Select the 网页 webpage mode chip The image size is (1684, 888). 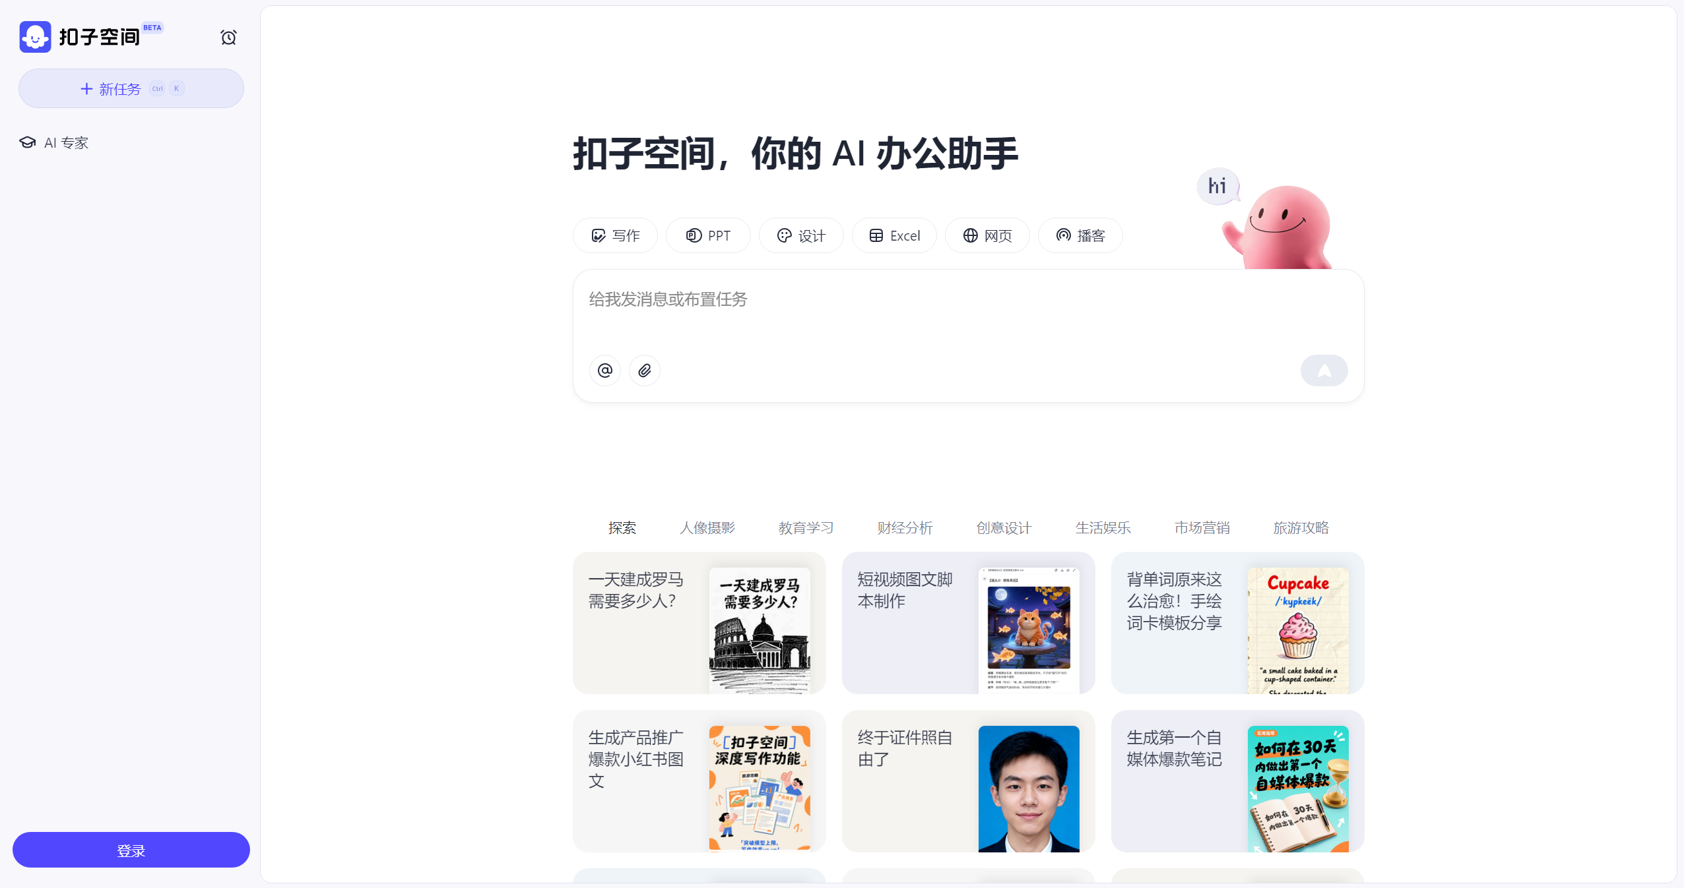tap(987, 235)
